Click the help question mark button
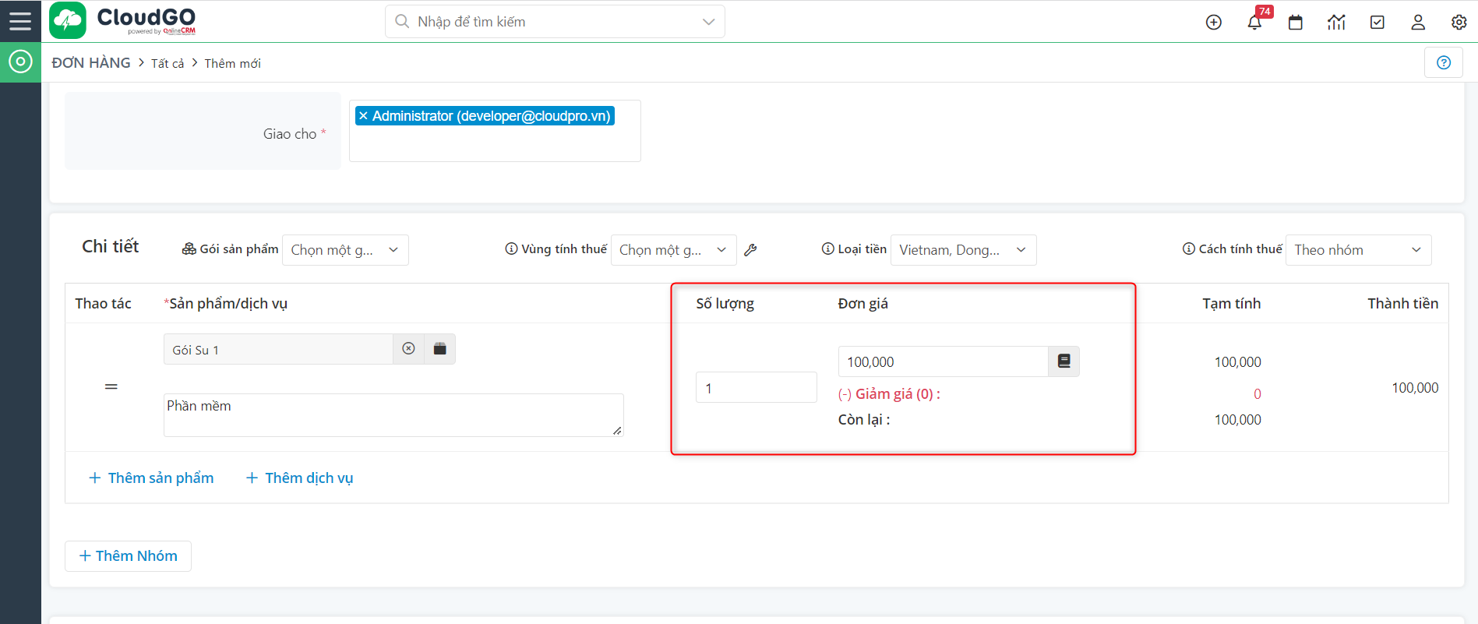 click(x=1444, y=62)
